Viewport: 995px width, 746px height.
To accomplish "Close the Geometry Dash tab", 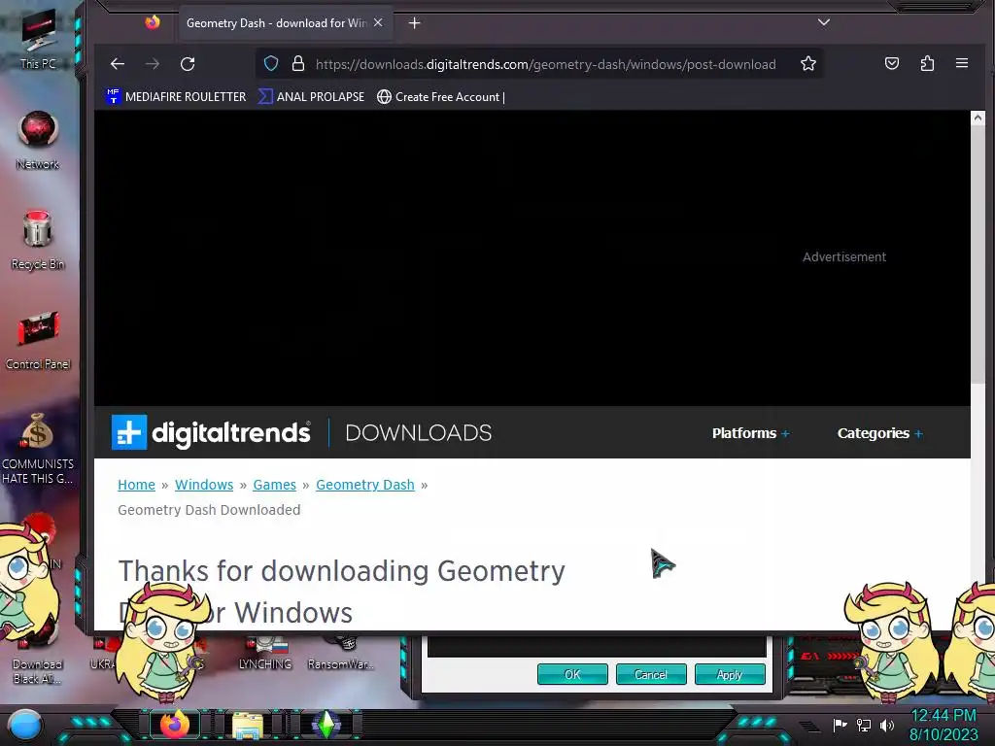I will click(x=378, y=23).
